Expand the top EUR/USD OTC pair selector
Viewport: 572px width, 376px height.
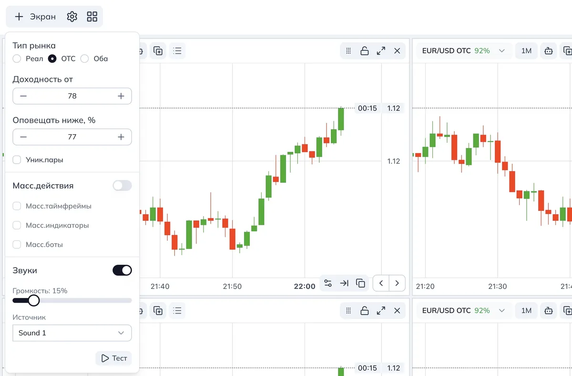point(462,51)
